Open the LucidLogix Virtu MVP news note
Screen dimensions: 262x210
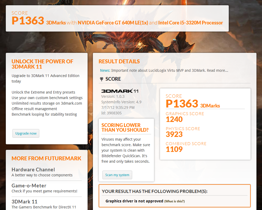170,70
